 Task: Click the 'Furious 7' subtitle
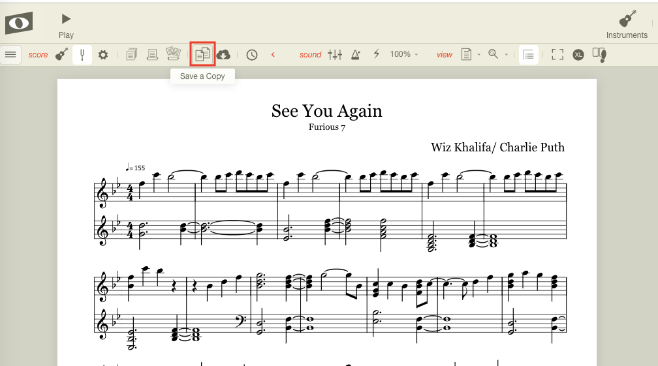tap(327, 127)
